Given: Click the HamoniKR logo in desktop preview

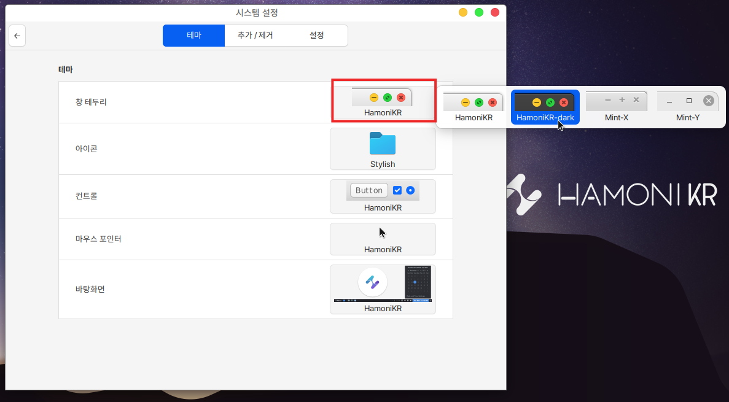Looking at the screenshot, I should click(x=372, y=283).
